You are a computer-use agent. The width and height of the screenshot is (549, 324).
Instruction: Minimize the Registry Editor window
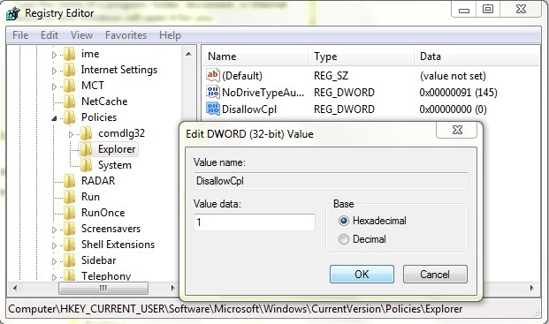pyautogui.click(x=464, y=10)
